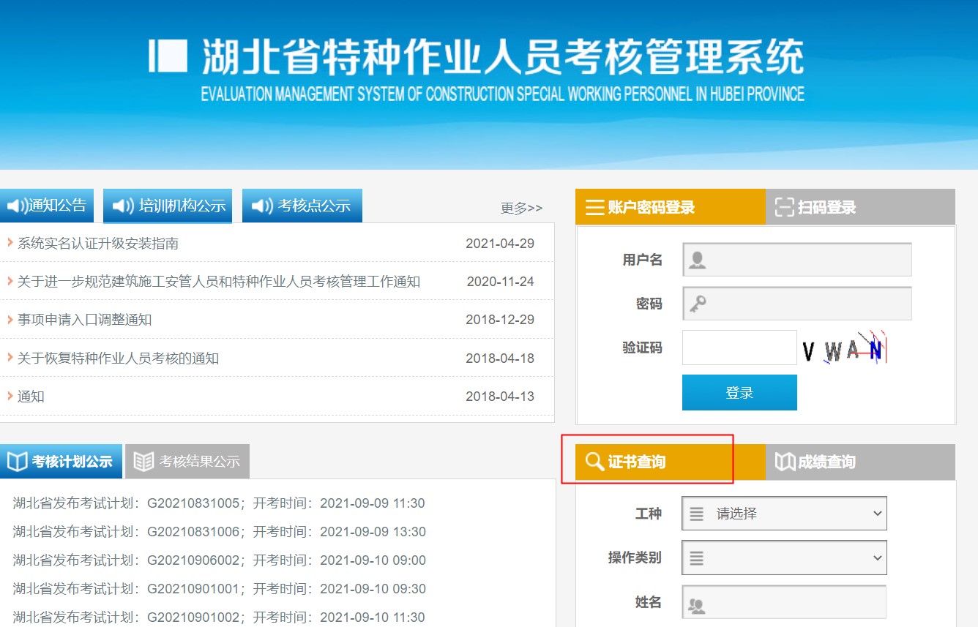The width and height of the screenshot is (978, 627).
Task: Switch to 考核点公示 tab
Action: (302, 206)
